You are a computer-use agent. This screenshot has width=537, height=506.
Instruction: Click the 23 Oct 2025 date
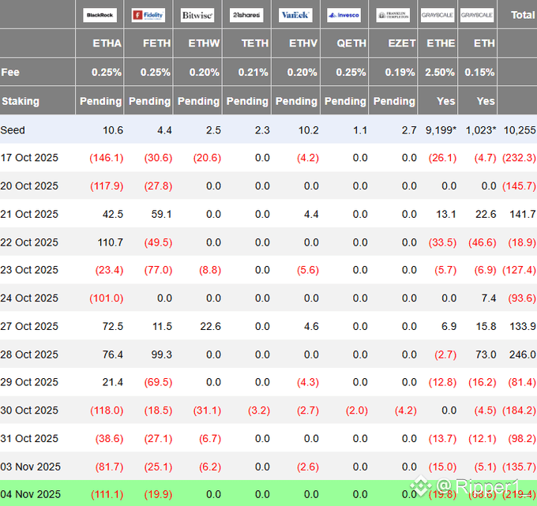[29, 270]
